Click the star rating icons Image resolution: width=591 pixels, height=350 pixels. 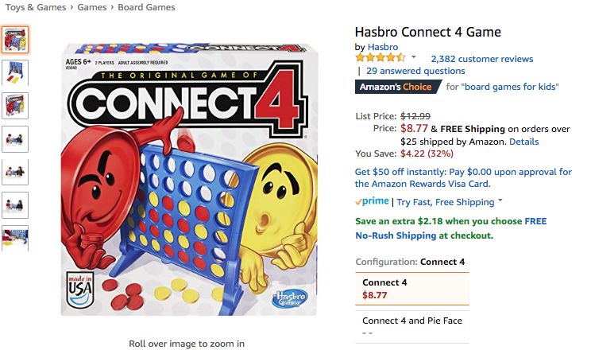pos(380,58)
